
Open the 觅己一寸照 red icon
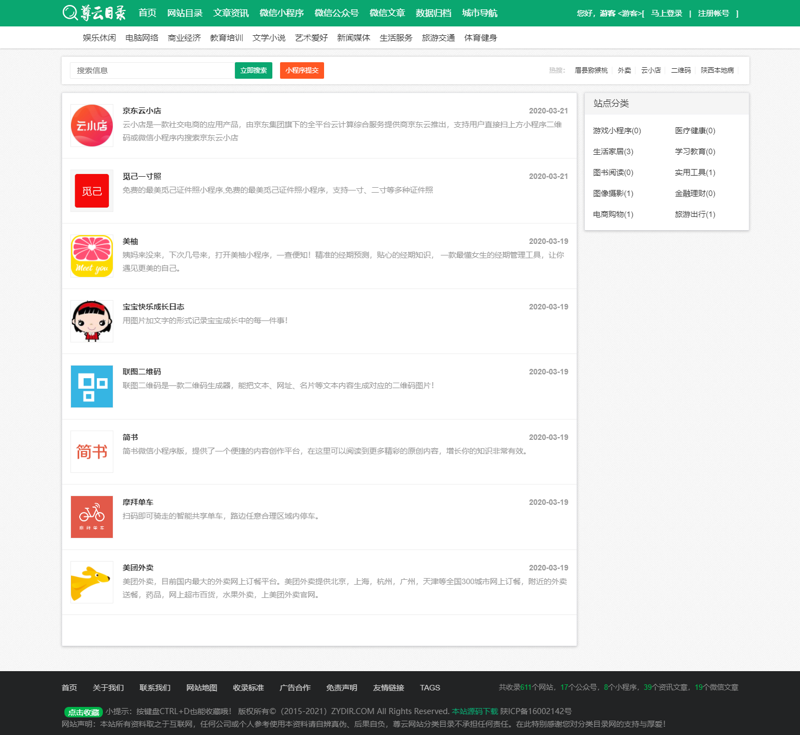coord(92,190)
